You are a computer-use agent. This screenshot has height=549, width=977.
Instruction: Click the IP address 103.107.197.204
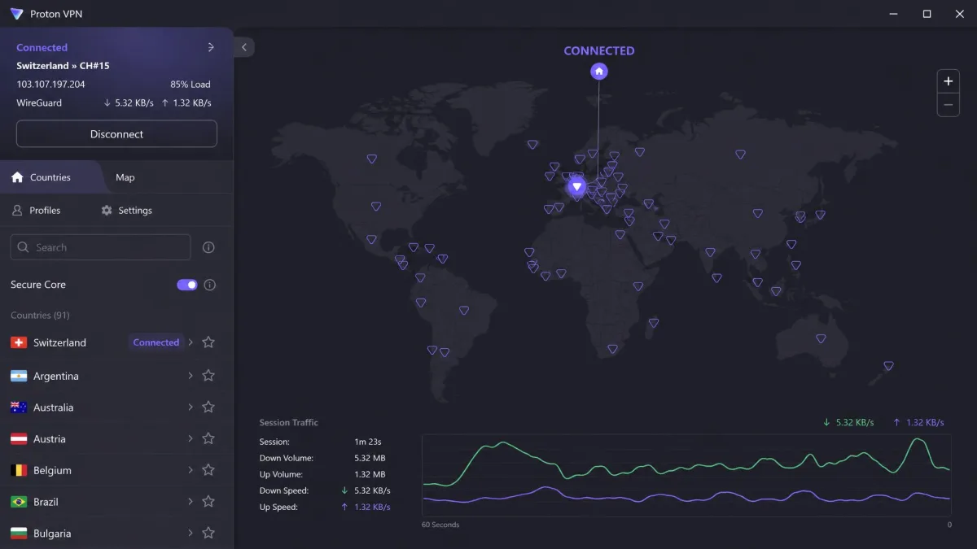[x=50, y=85]
